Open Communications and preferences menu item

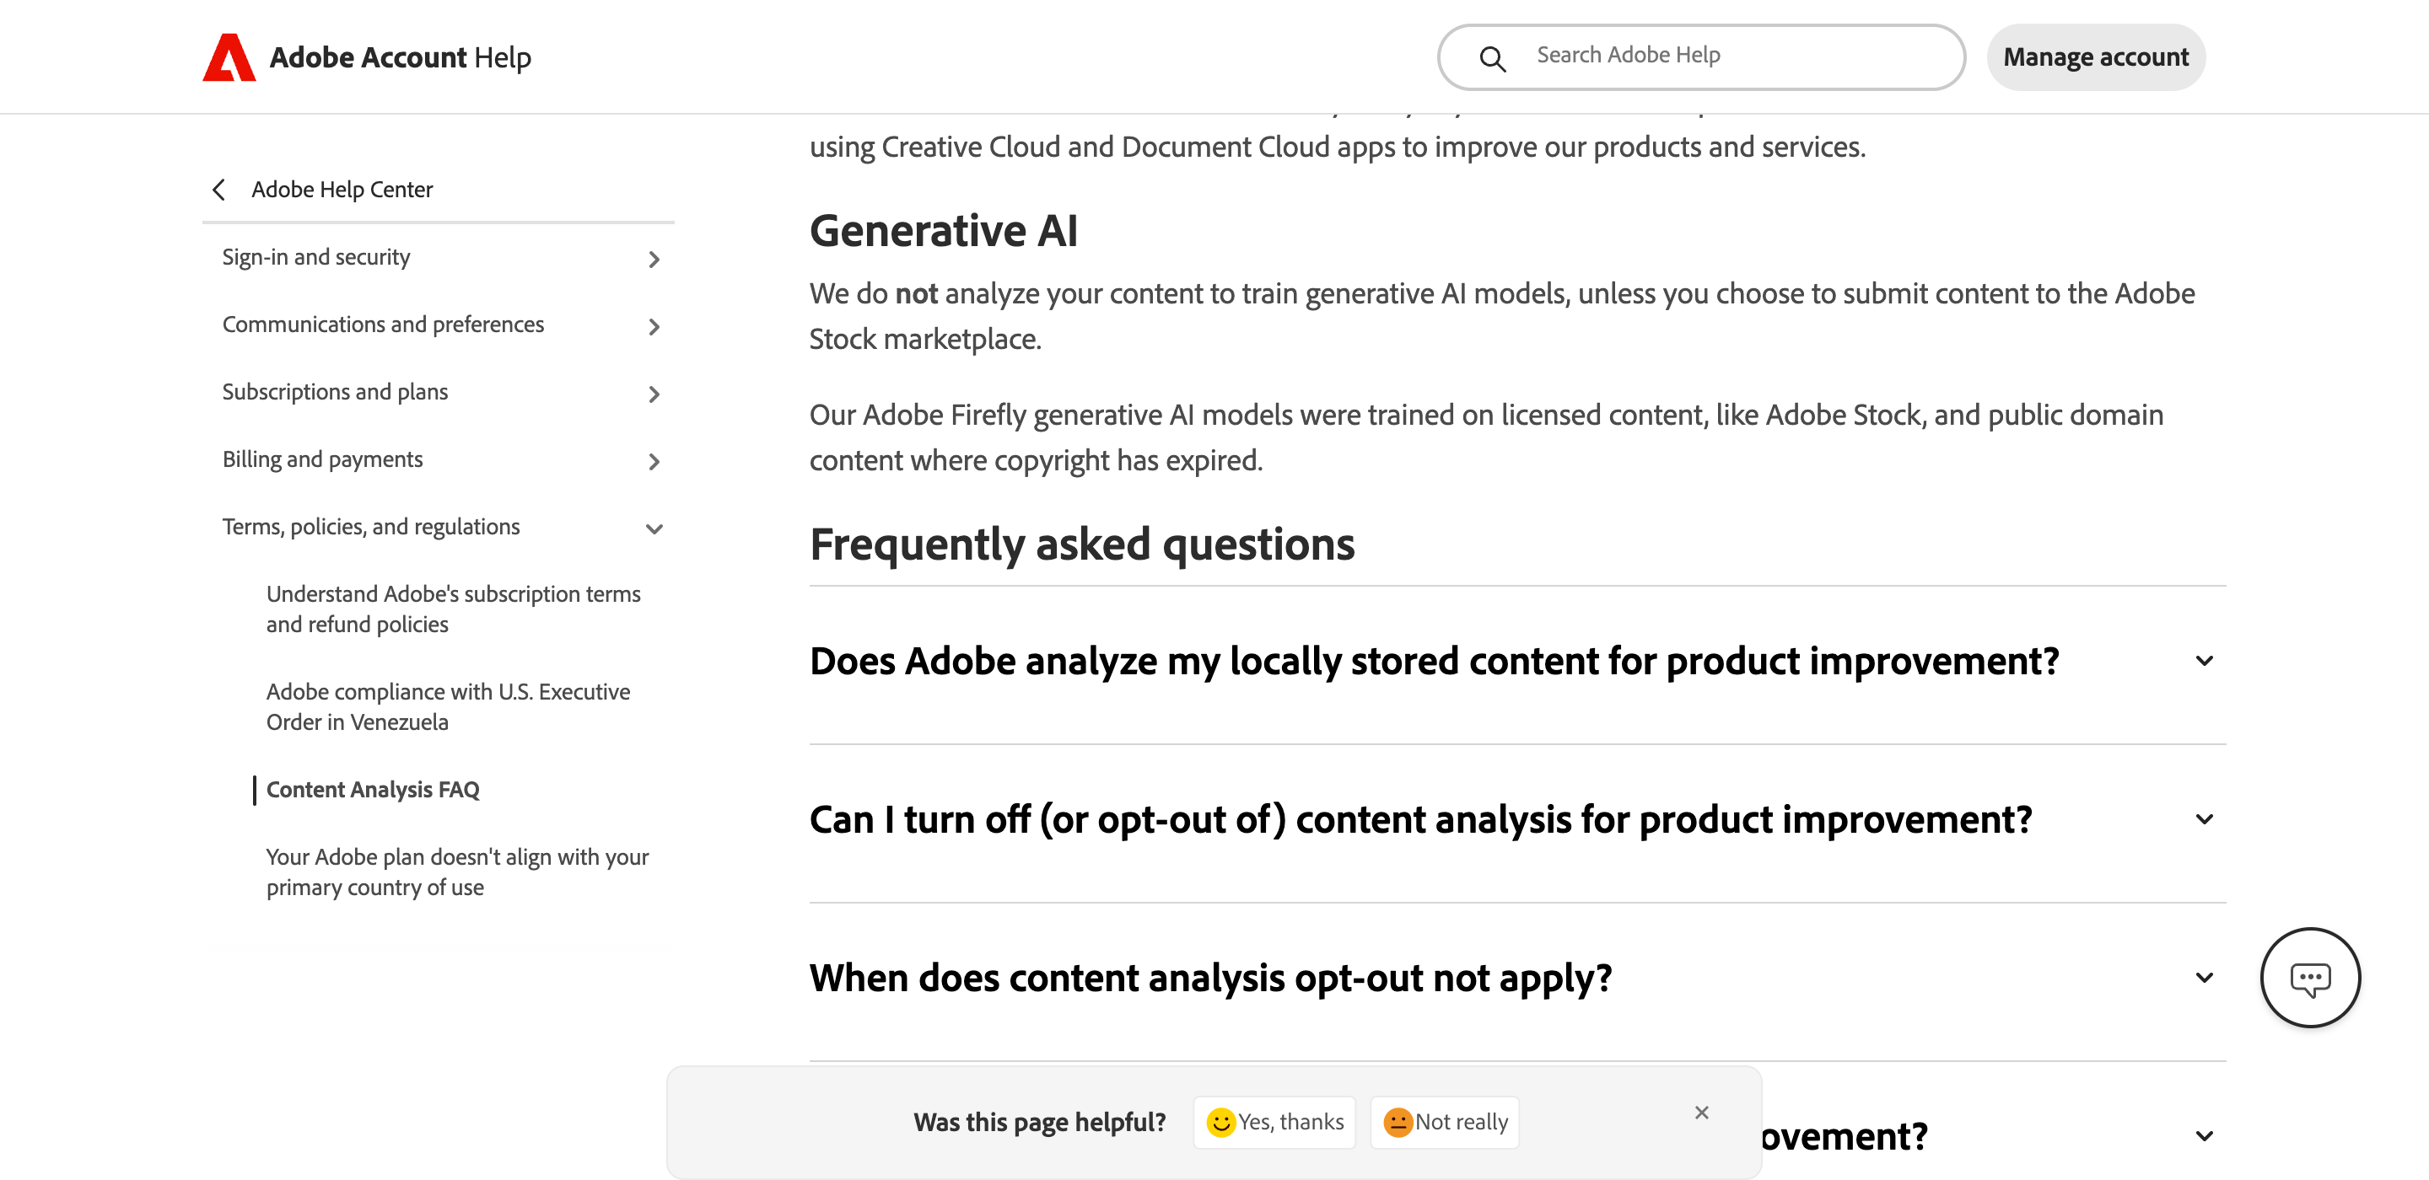(383, 324)
